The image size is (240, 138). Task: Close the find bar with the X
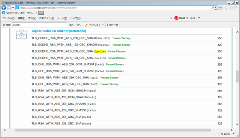(3, 25)
